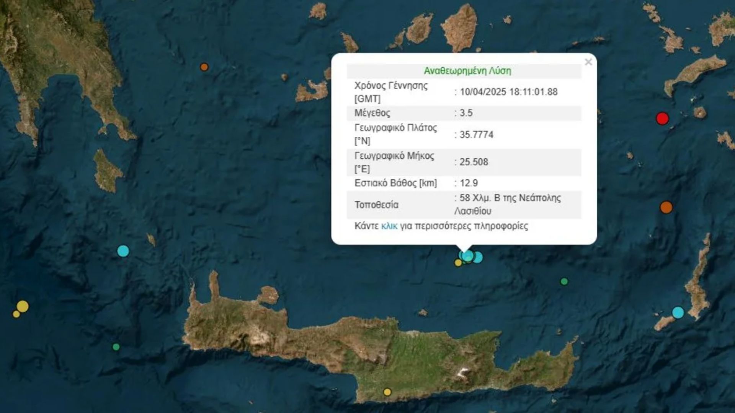
Task: Click the 'Αναθεωρημένη Λύση' popup header
Action: pyautogui.click(x=467, y=71)
